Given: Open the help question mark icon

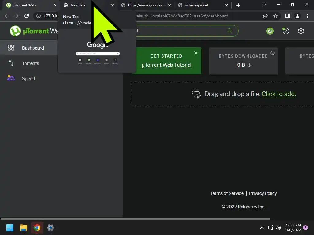Looking at the screenshot, I should pos(286,31).
